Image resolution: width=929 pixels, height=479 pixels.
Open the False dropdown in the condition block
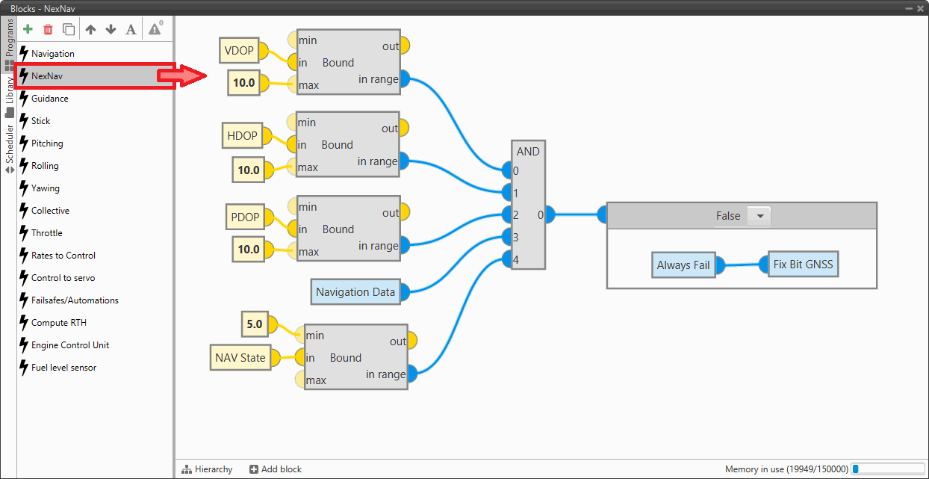pyautogui.click(x=759, y=216)
